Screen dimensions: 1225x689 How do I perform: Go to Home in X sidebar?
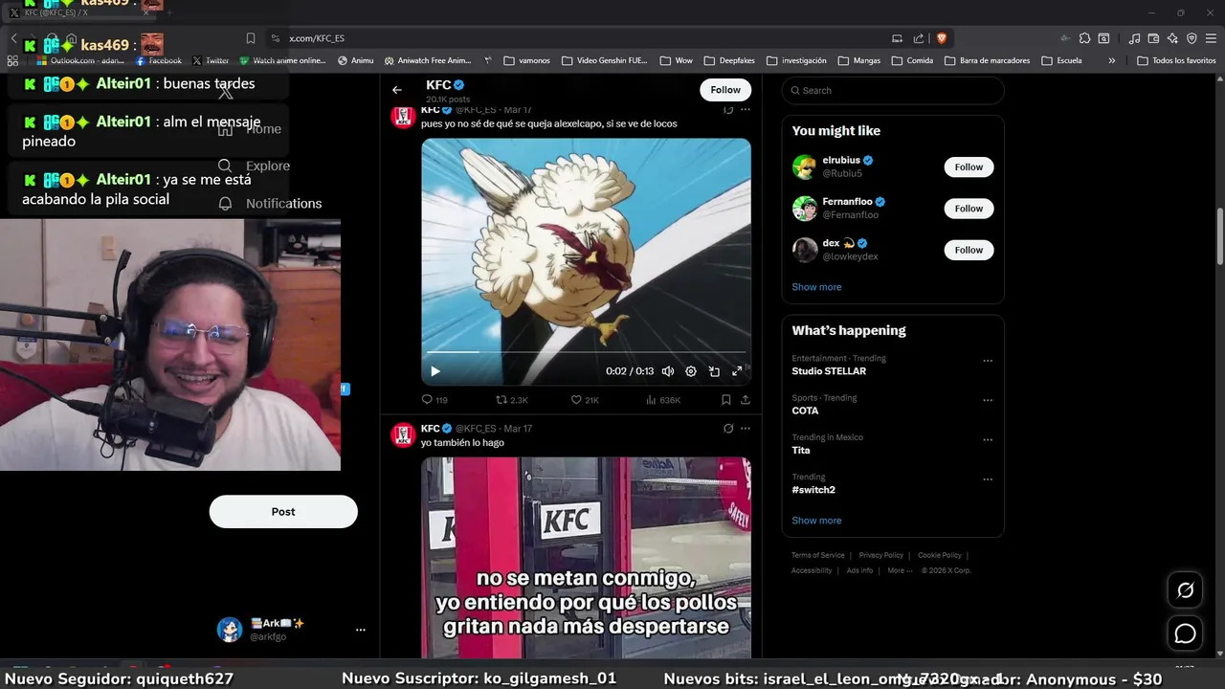tap(251, 129)
